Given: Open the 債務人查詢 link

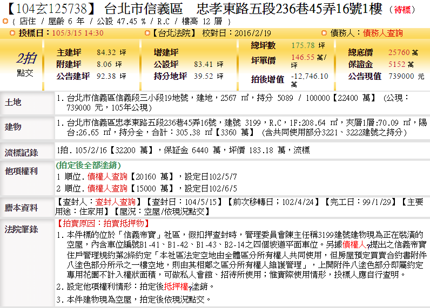Looking at the screenshot, I should click(x=383, y=33).
